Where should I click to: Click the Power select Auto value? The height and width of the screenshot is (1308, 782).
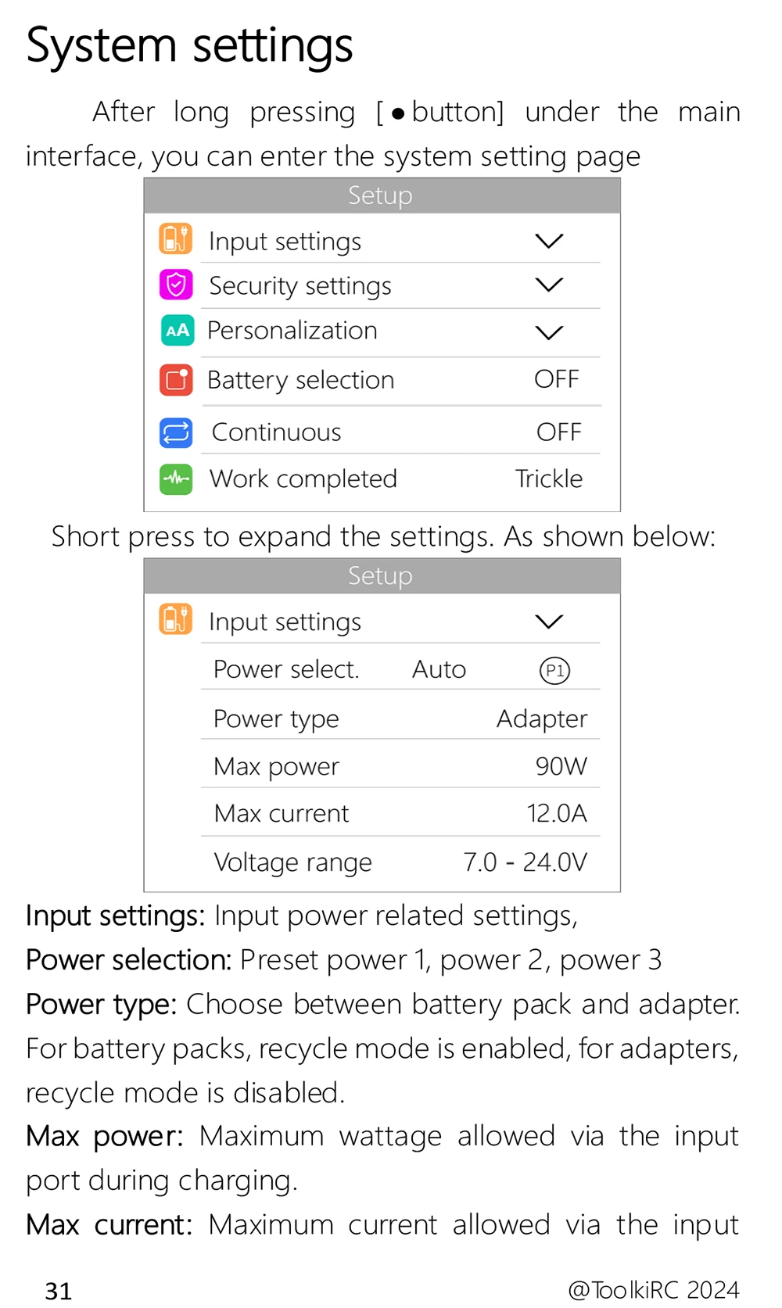click(x=439, y=669)
